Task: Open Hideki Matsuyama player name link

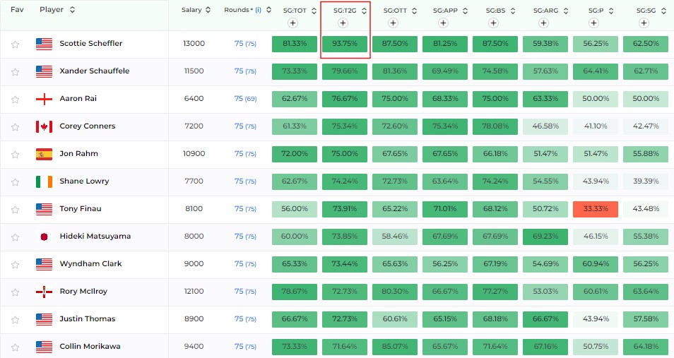Action: 95,237
